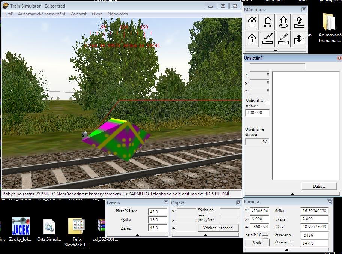
Task: Select the terrain pencil drawing tool
Action: pos(283,39)
